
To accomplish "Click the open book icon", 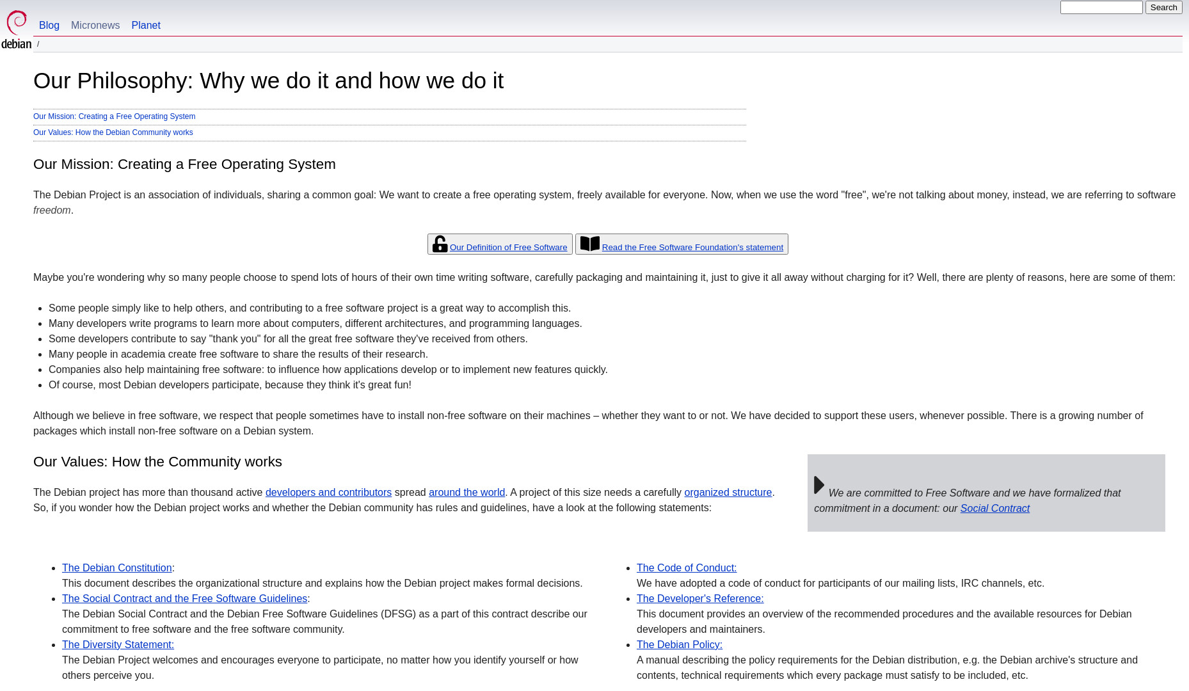I will tap(589, 244).
